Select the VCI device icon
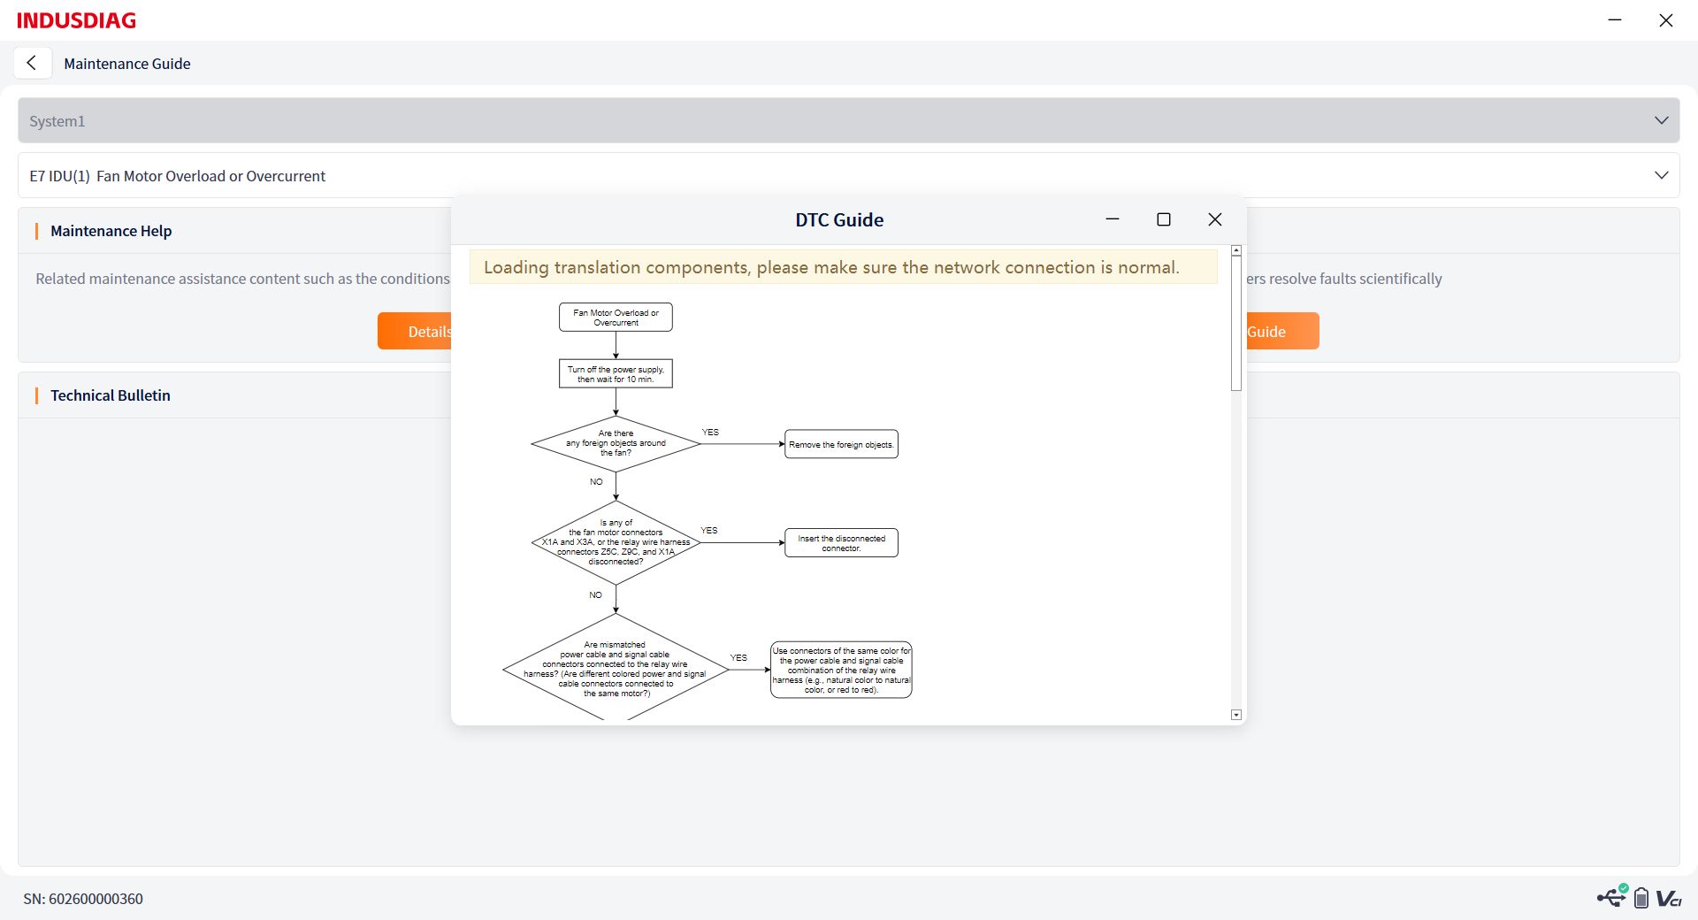Image resolution: width=1698 pixels, height=920 pixels. click(1669, 899)
